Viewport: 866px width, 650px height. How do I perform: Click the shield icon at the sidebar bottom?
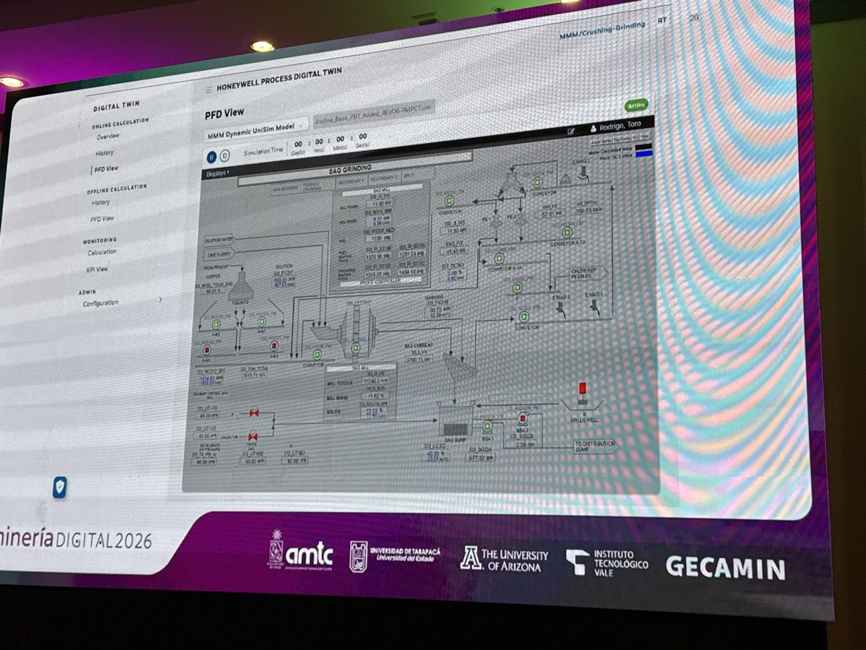60,488
